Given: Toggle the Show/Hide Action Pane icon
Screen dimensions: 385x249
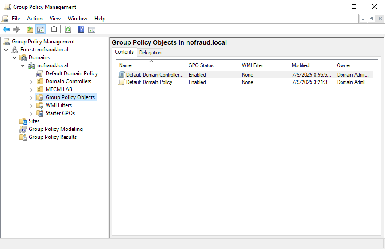Looking at the screenshot, I should (x=92, y=30).
